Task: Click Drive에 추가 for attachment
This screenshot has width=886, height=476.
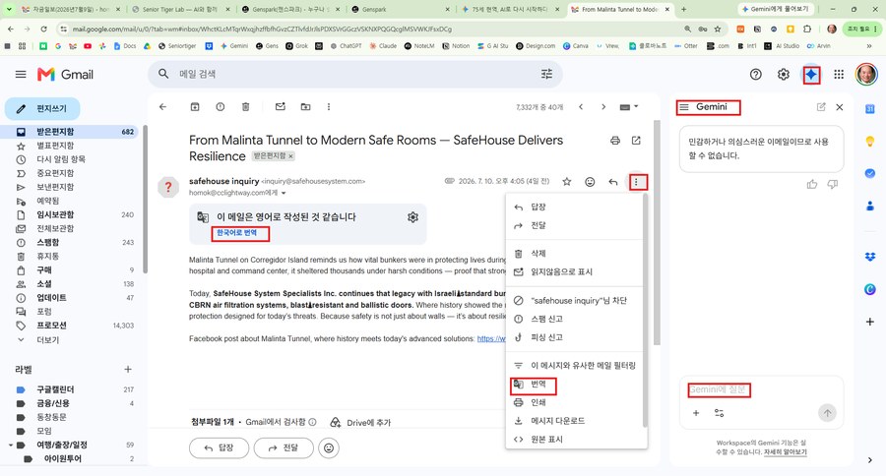Action: coord(360,422)
